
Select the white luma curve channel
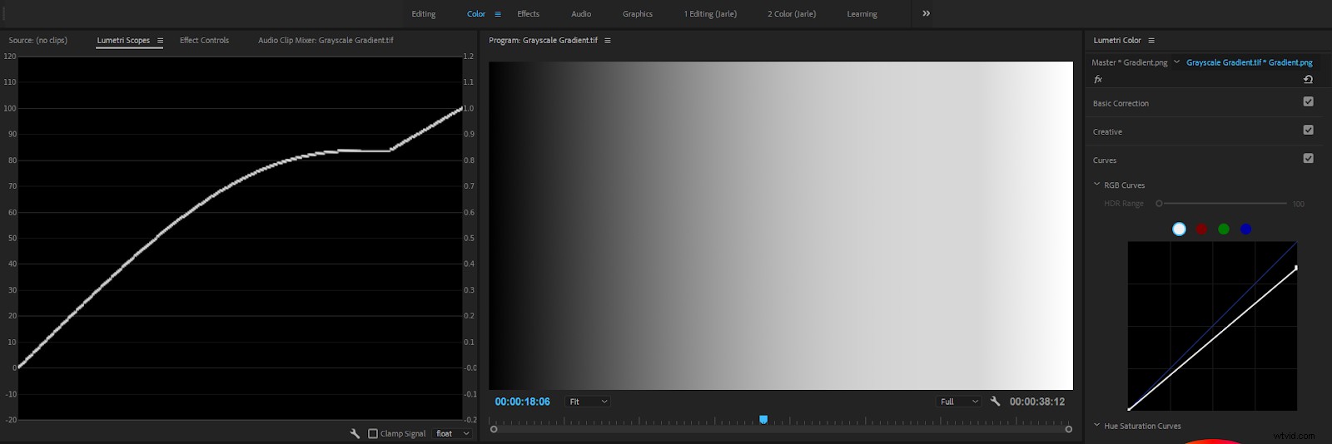(1179, 229)
